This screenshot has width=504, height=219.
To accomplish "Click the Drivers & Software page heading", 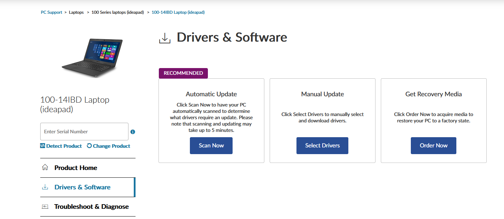I will pos(232,37).
